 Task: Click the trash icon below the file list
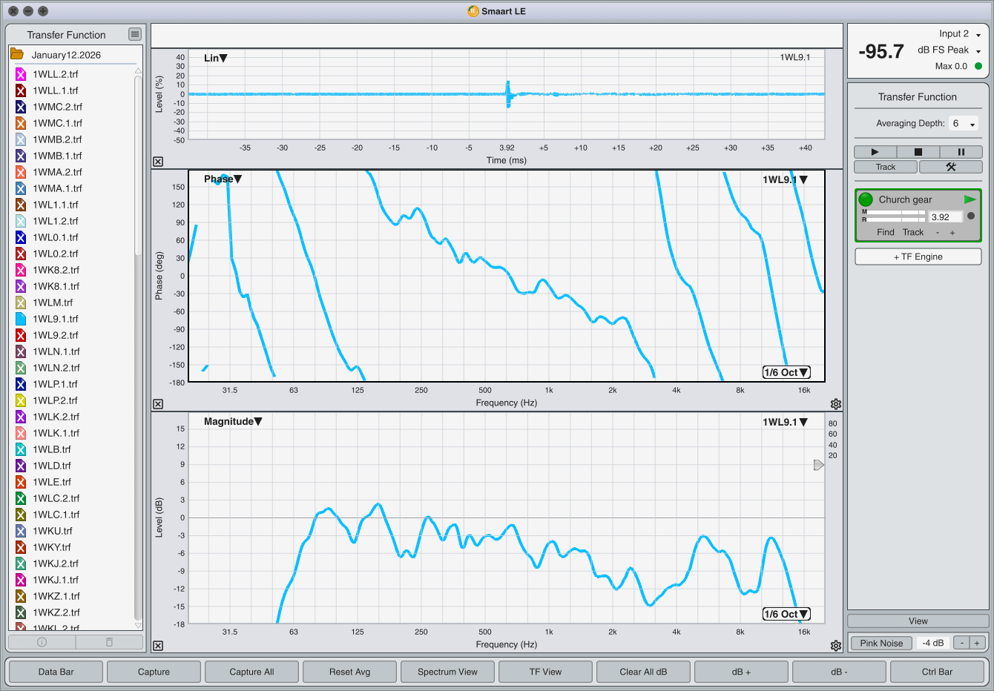[x=109, y=642]
